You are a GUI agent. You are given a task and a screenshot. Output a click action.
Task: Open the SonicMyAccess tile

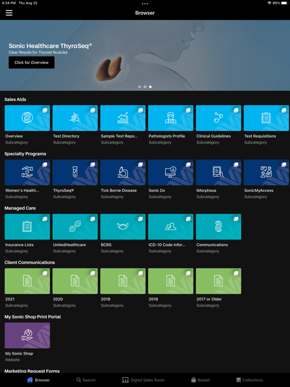[x=266, y=172]
